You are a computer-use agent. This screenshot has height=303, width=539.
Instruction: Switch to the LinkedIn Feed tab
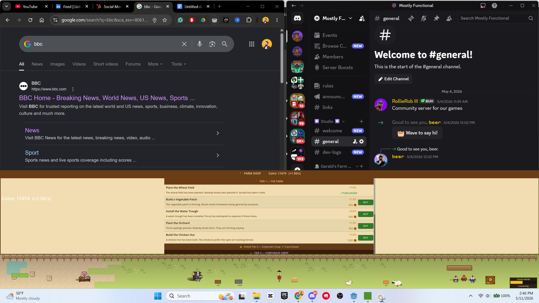72,7
